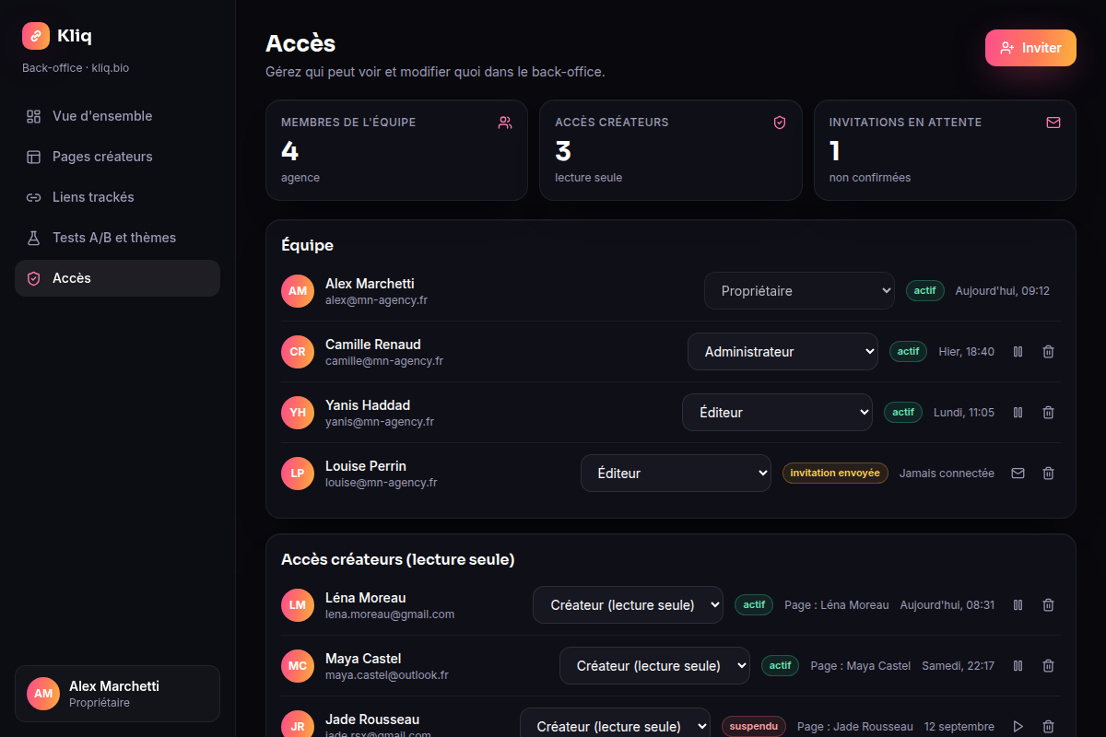Remove Jade Rousseau with the trash icon
Viewport: 1106px width, 737px height.
click(x=1048, y=726)
